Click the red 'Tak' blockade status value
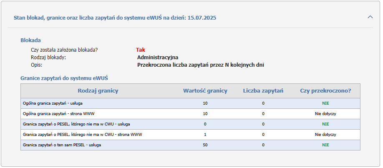This screenshot has height=168, width=383. point(141,50)
